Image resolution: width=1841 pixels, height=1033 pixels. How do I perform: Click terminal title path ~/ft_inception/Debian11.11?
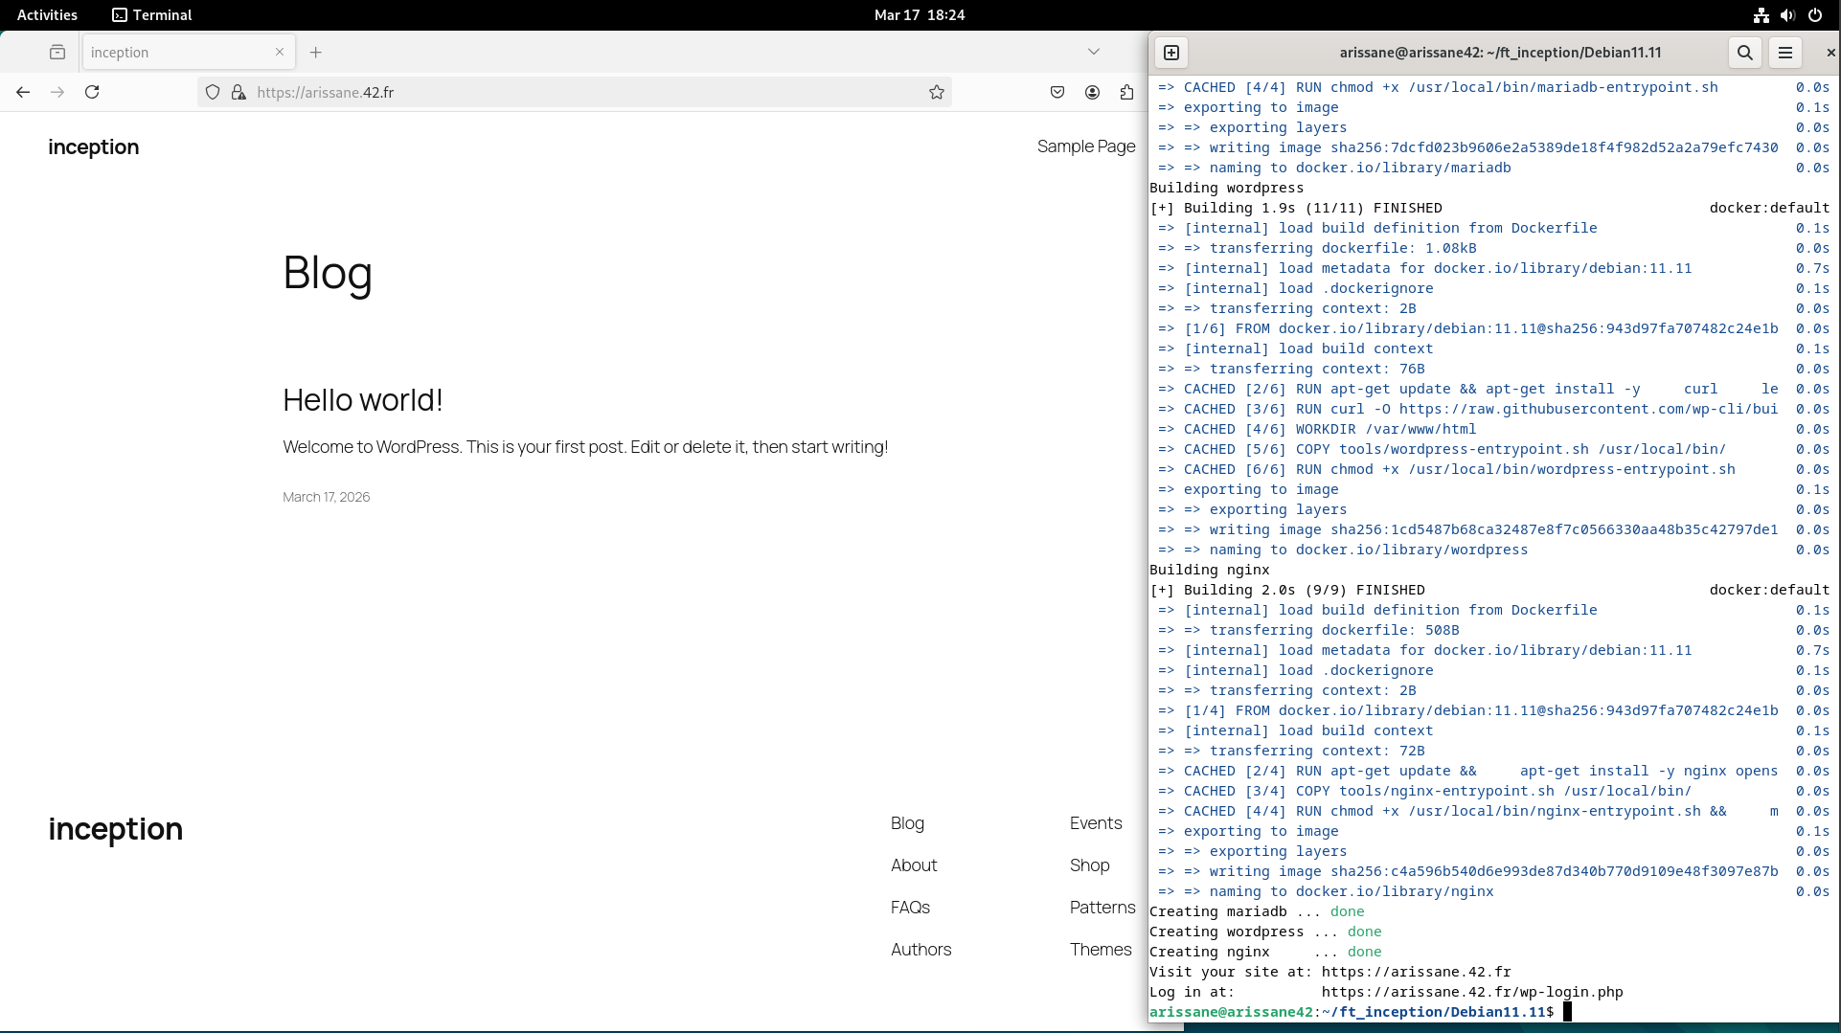[1574, 53]
